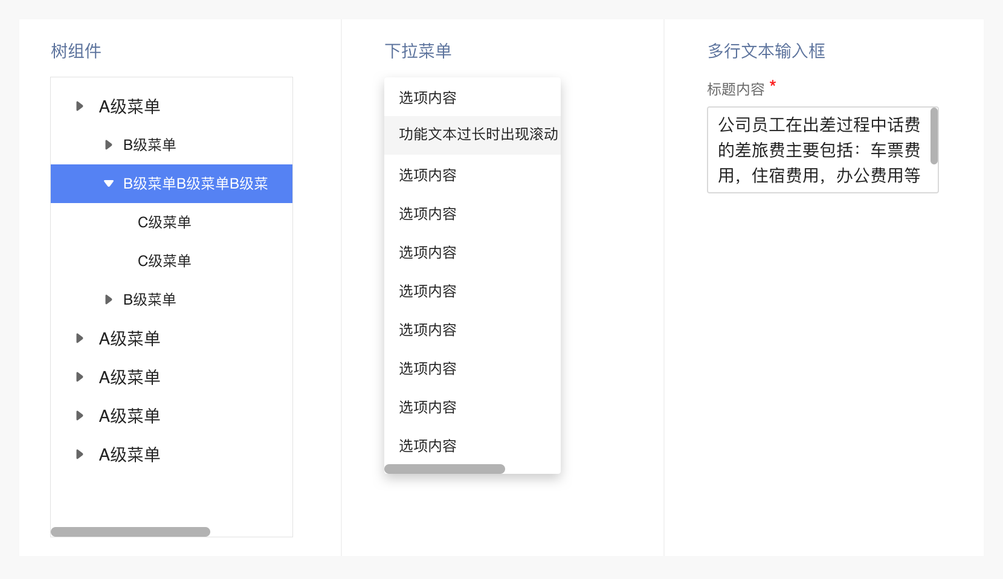Viewport: 1003px width, 579px height.
Task: Choose the first 选项内容 dropdown option
Action: [x=428, y=98]
